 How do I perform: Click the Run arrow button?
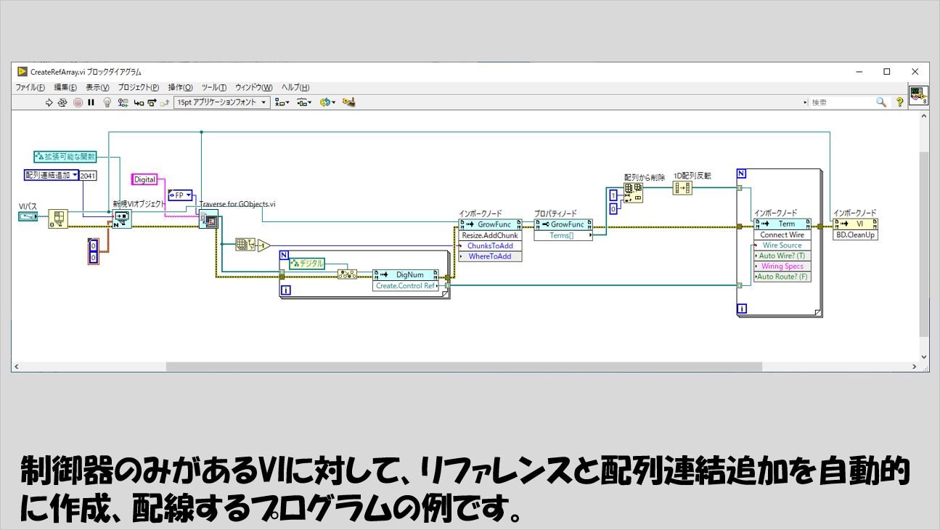coord(49,102)
